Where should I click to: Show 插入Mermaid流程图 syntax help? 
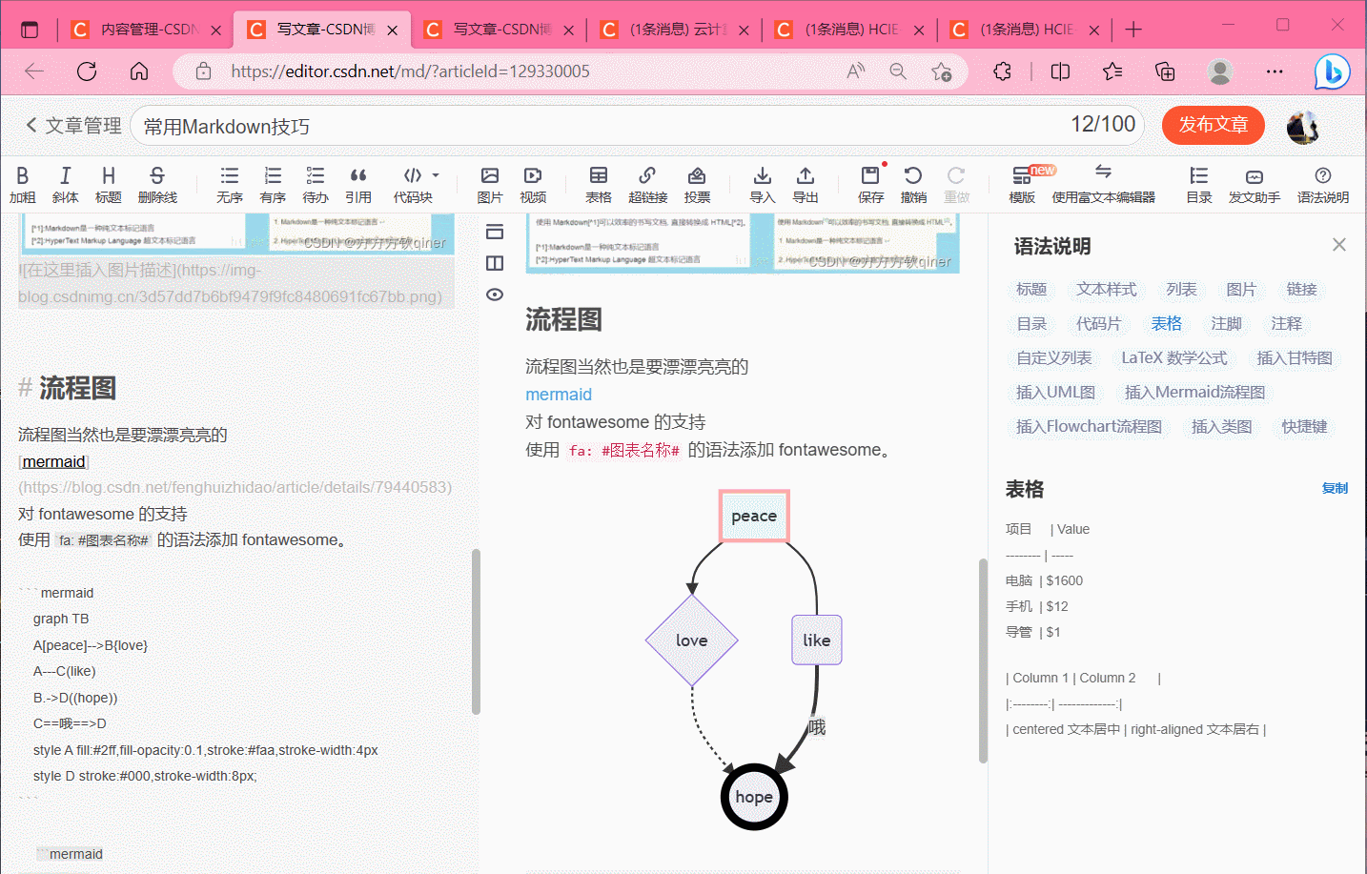1194,393
